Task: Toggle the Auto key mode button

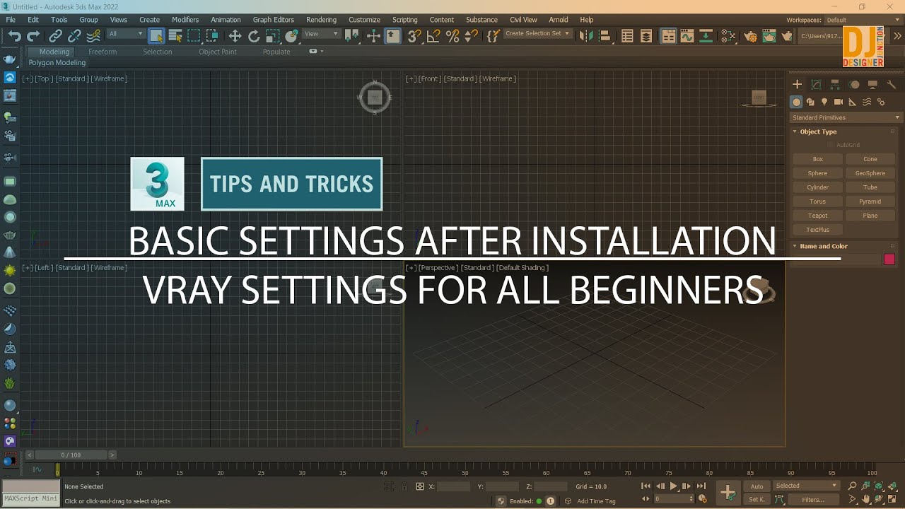Action: click(x=757, y=486)
